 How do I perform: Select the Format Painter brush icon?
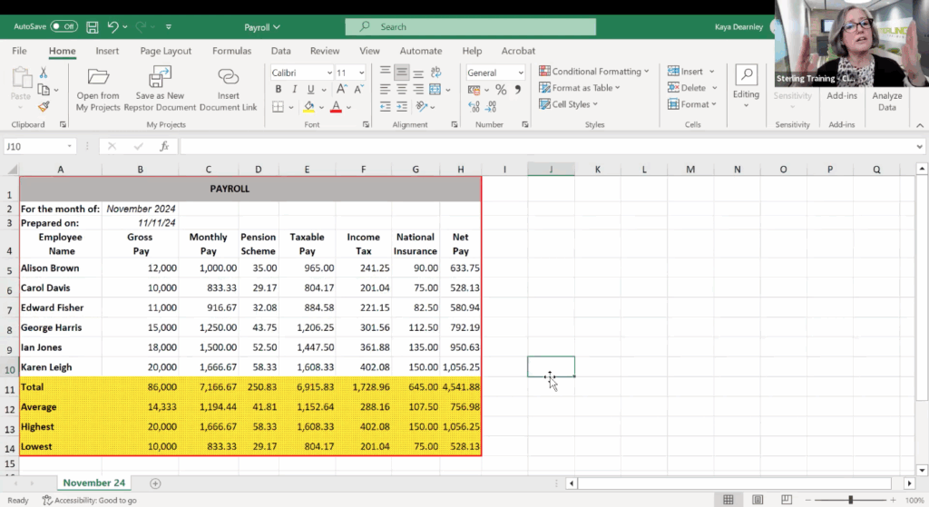click(x=43, y=106)
